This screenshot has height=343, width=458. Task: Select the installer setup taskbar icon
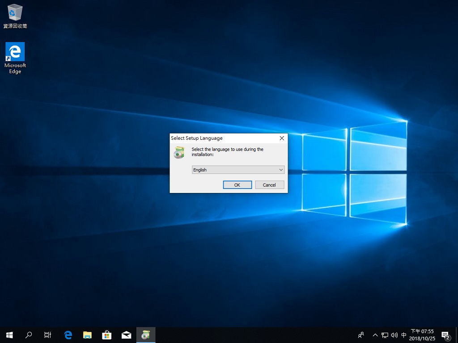click(x=146, y=335)
